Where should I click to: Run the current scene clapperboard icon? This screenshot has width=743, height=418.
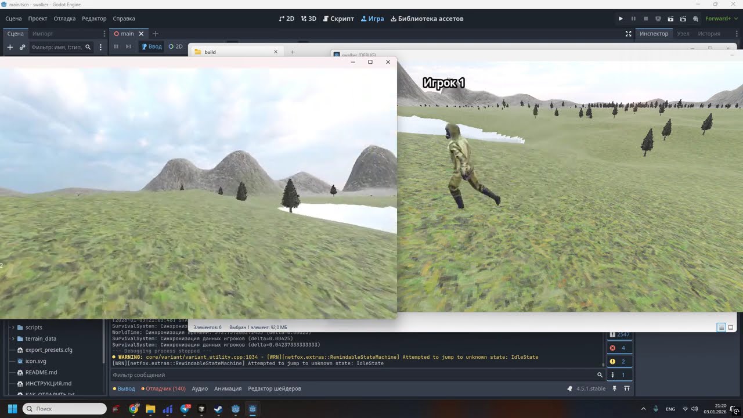click(x=670, y=19)
